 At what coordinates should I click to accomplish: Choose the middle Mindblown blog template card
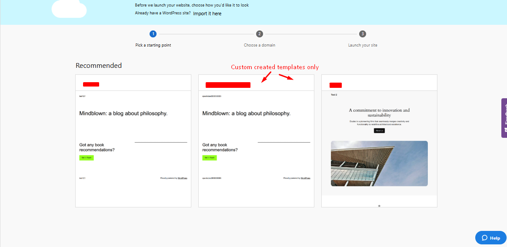click(x=256, y=141)
